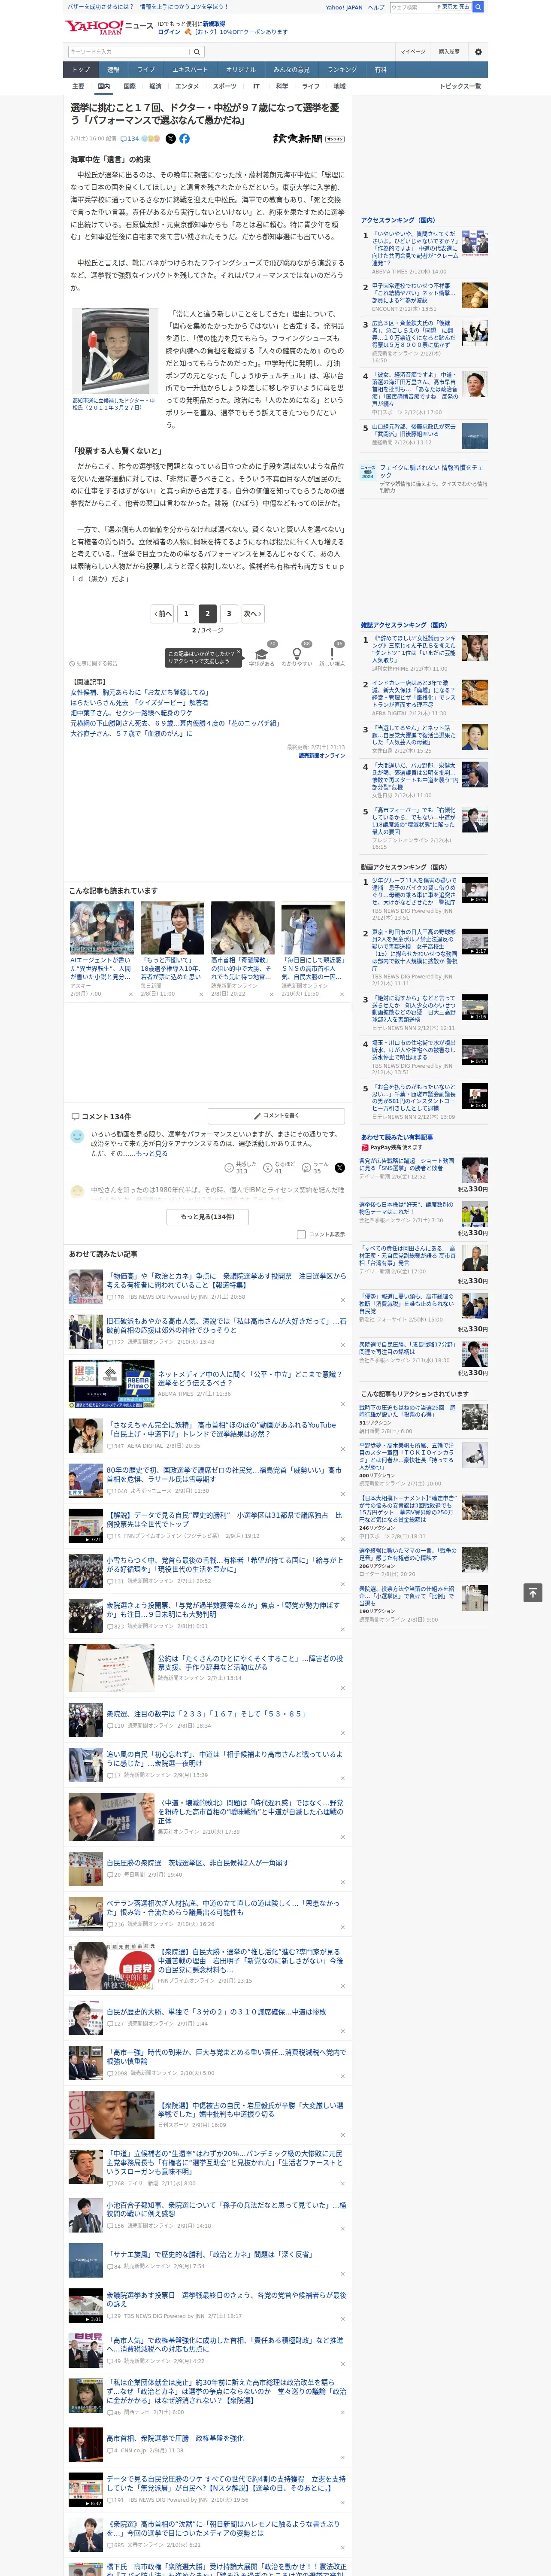Share article on Facebook icon under headline
Screen dimensions: 551x2576
(x=184, y=139)
